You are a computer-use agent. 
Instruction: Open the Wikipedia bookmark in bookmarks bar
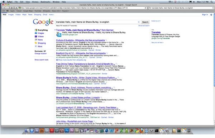(47, 11)
